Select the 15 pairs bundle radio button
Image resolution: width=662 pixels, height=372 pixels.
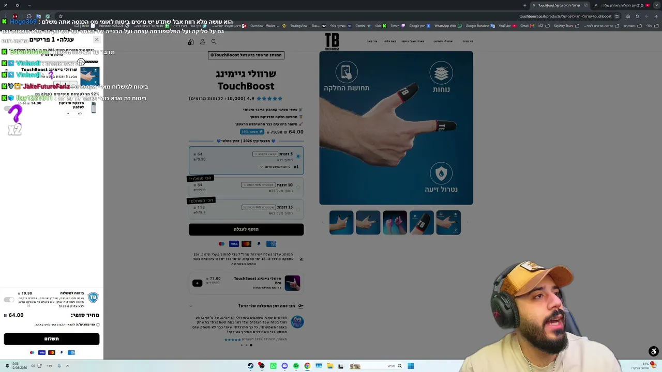[x=298, y=209]
